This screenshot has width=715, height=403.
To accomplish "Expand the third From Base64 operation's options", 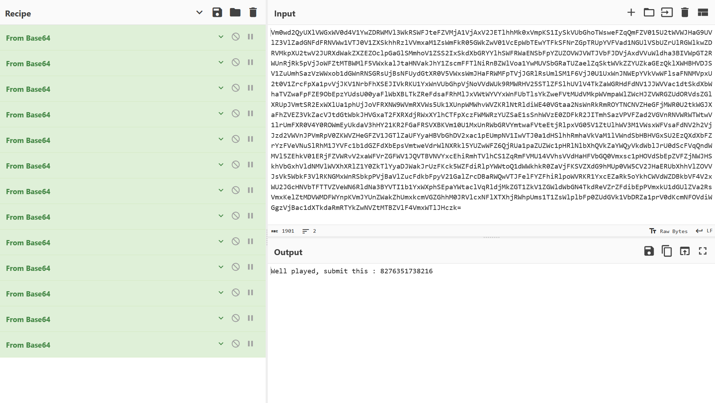I will (x=221, y=88).
